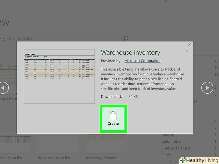This screenshot has height=164, width=219.
Task: Select the Books category
Action: pos(166,155)
